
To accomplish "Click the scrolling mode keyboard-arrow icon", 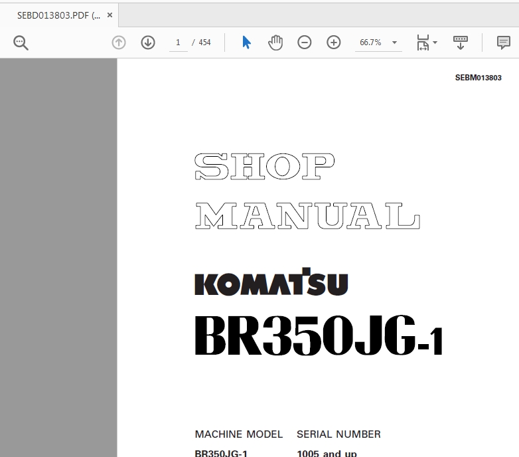I will pyautogui.click(x=461, y=43).
